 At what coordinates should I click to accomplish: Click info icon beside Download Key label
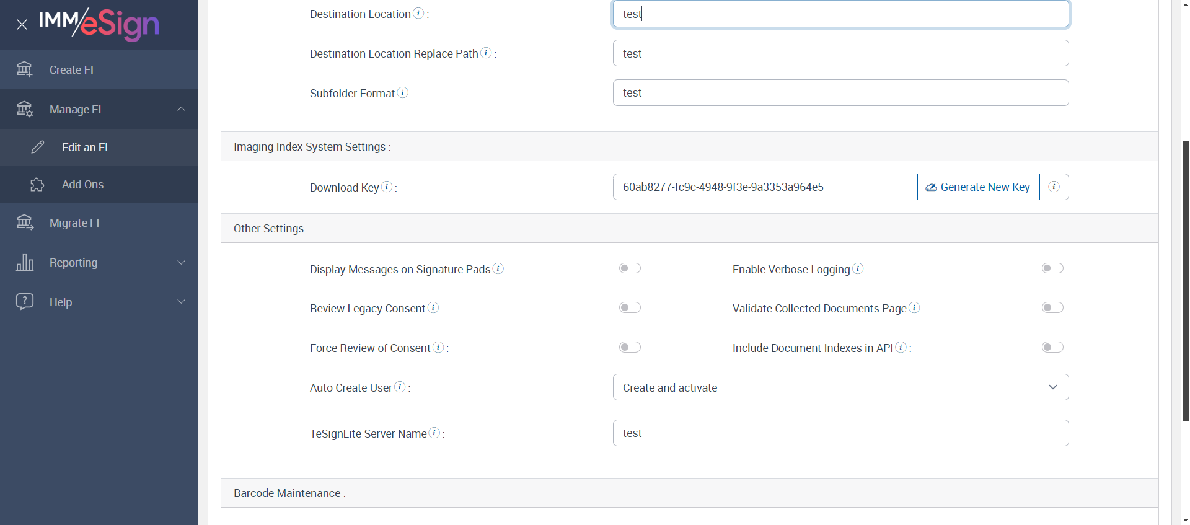click(x=387, y=187)
